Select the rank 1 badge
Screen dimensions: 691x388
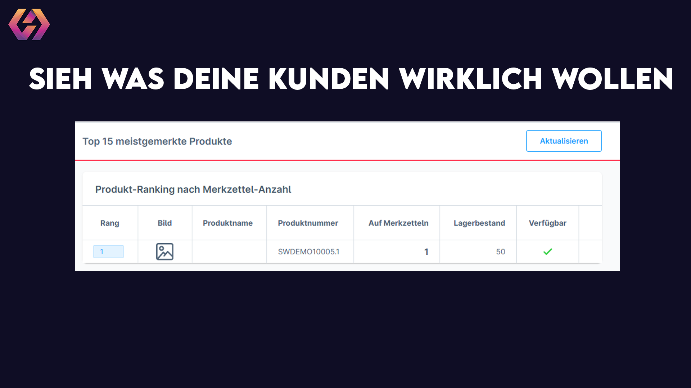108,251
